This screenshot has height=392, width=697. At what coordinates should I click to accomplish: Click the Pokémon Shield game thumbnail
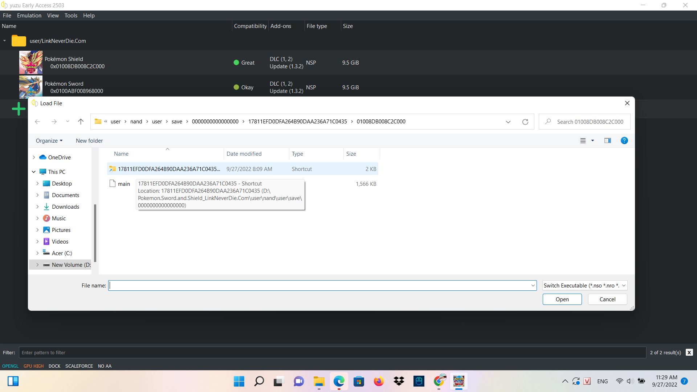coord(31,62)
